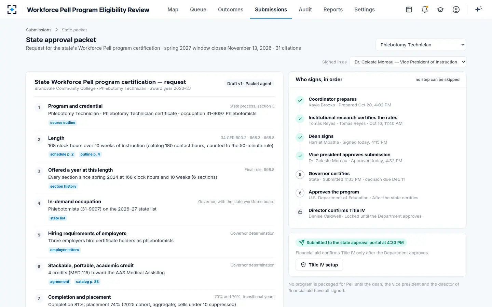Open the user account icon
This screenshot has height=307, width=492.
coord(456,10)
